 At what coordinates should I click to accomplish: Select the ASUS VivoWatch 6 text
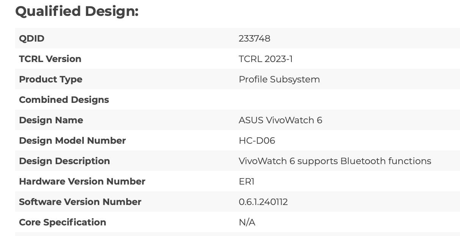[280, 120]
